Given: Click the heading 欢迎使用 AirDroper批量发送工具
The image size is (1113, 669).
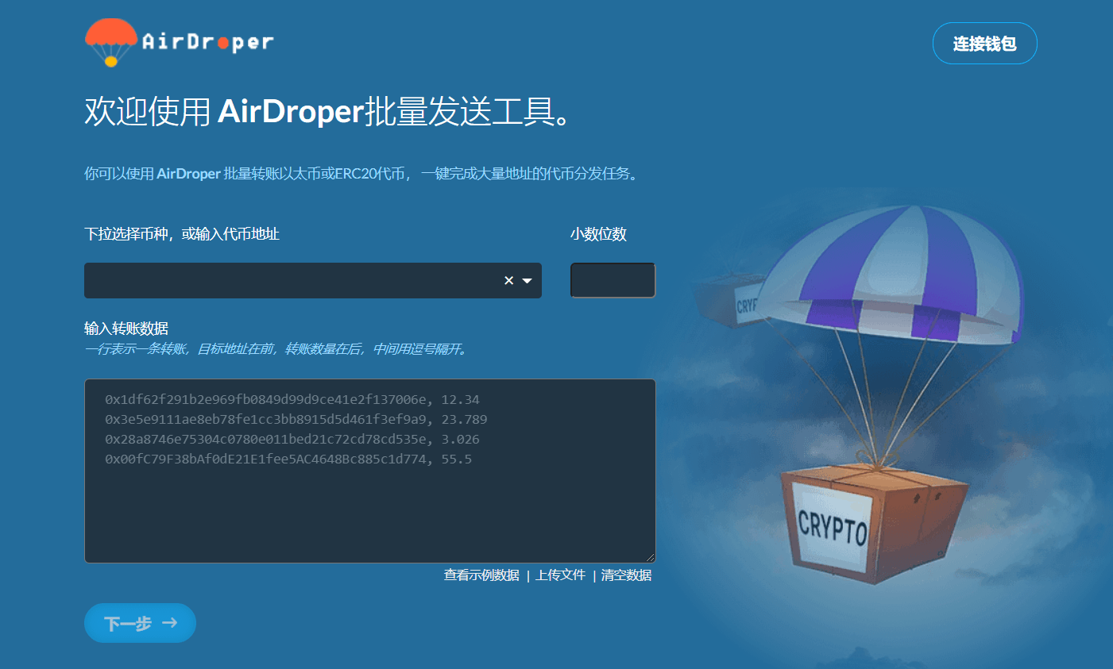Looking at the screenshot, I should coord(328,111).
